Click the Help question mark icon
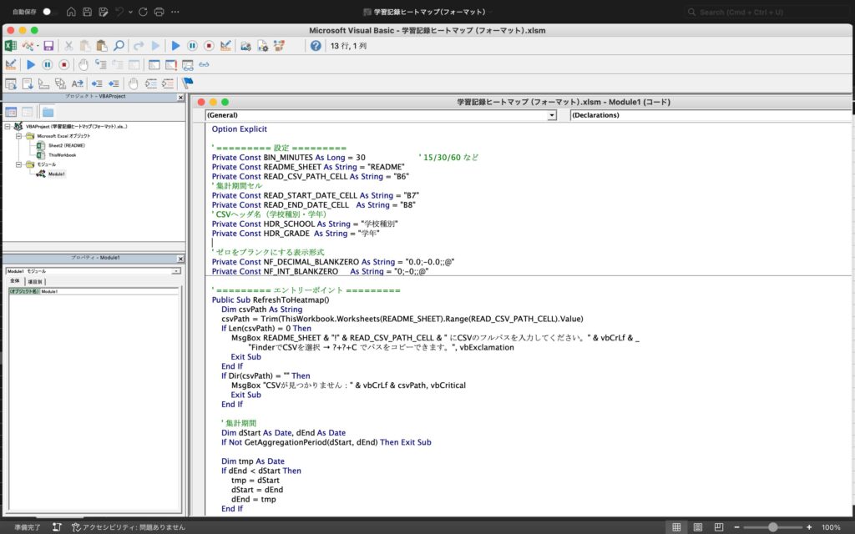This screenshot has width=855, height=534. pos(316,46)
